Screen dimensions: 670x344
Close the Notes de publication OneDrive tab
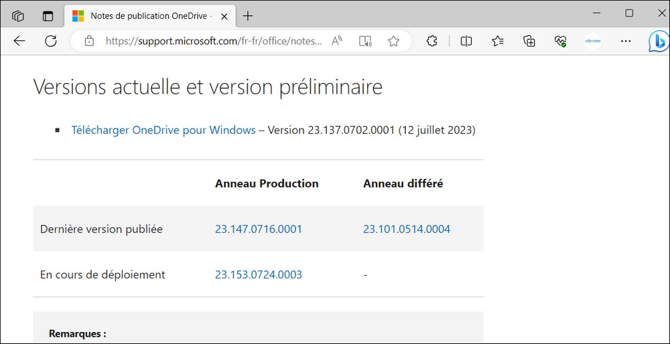click(x=224, y=16)
